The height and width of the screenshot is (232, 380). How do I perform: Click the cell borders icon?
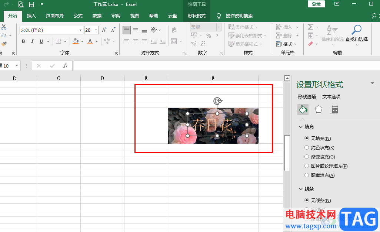tap(59, 41)
